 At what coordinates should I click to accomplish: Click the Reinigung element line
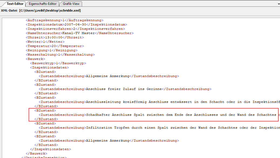(52, 50)
